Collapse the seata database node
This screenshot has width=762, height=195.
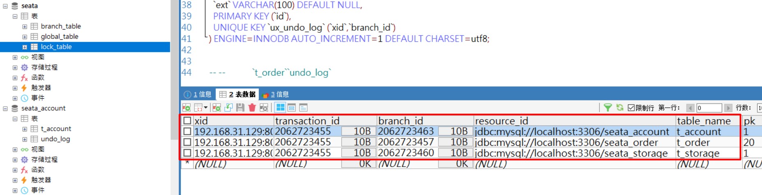click(5, 6)
